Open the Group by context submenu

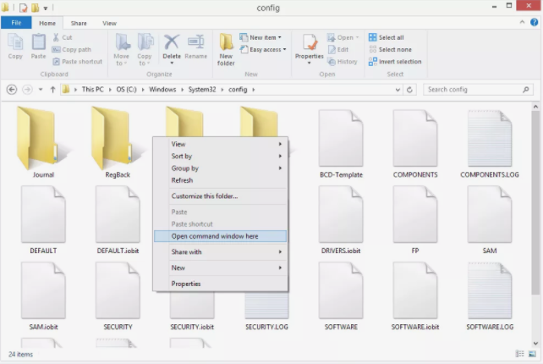[220, 168]
